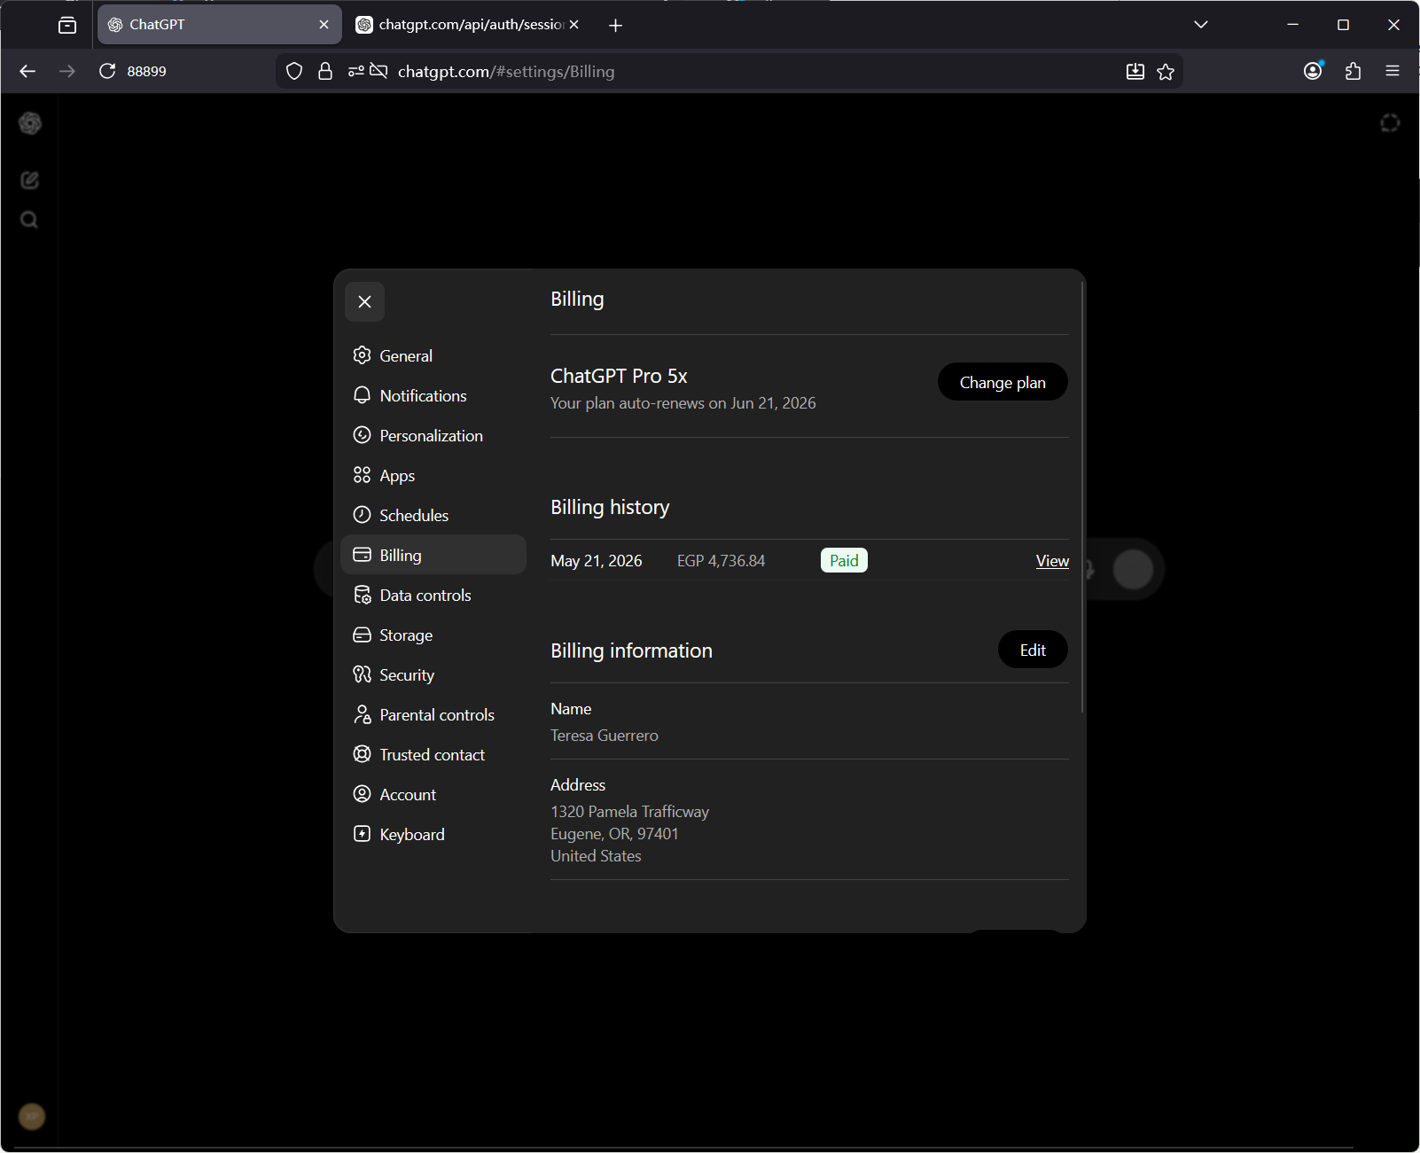
Task: Reload the page with the refresh icon
Action: coord(107,71)
